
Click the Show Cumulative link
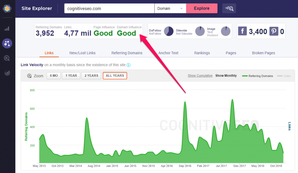coord(200,76)
